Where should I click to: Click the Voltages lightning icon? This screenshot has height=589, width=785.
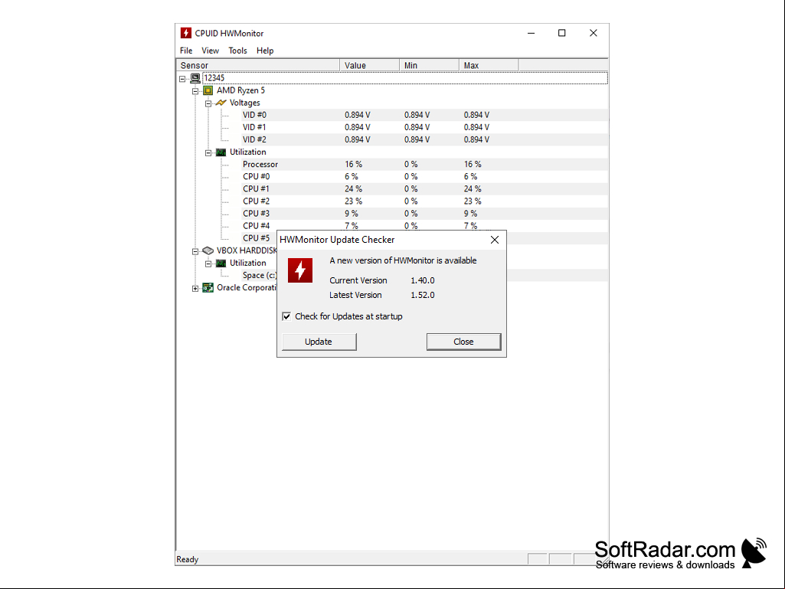tap(221, 103)
